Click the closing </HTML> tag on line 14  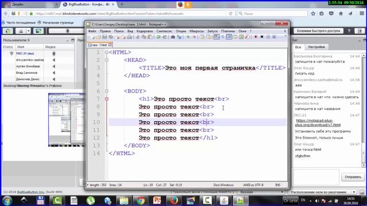122,153
